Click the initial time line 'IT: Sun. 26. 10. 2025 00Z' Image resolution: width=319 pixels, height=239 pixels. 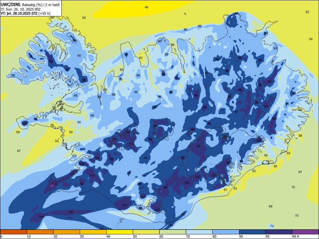click(x=20, y=9)
